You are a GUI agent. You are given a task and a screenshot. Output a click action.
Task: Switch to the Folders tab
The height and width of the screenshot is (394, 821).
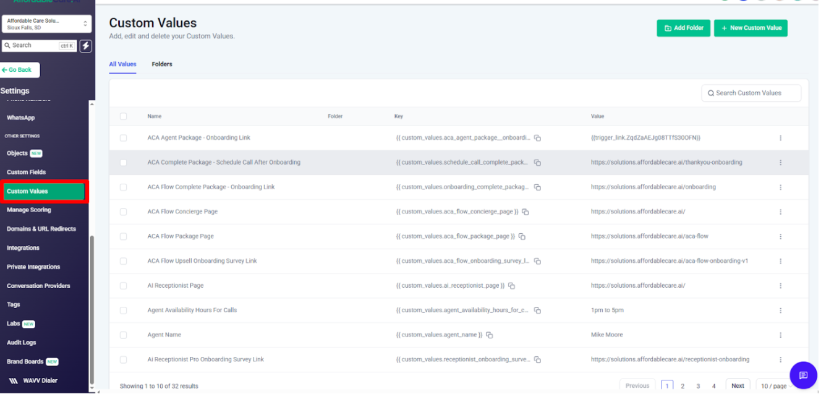[x=162, y=64]
